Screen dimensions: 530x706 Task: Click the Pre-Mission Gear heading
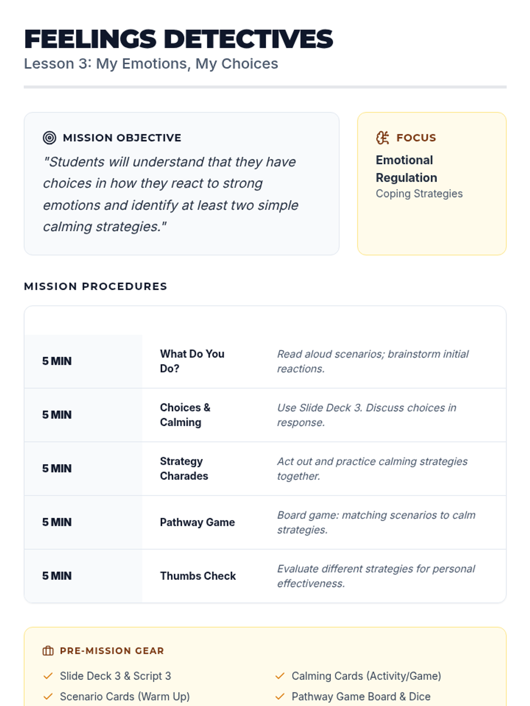[112, 651]
